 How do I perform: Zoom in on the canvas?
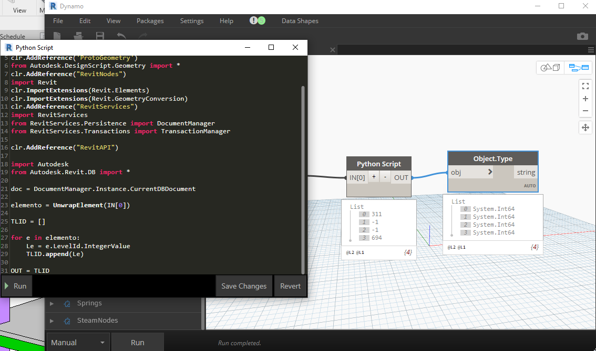(x=585, y=99)
